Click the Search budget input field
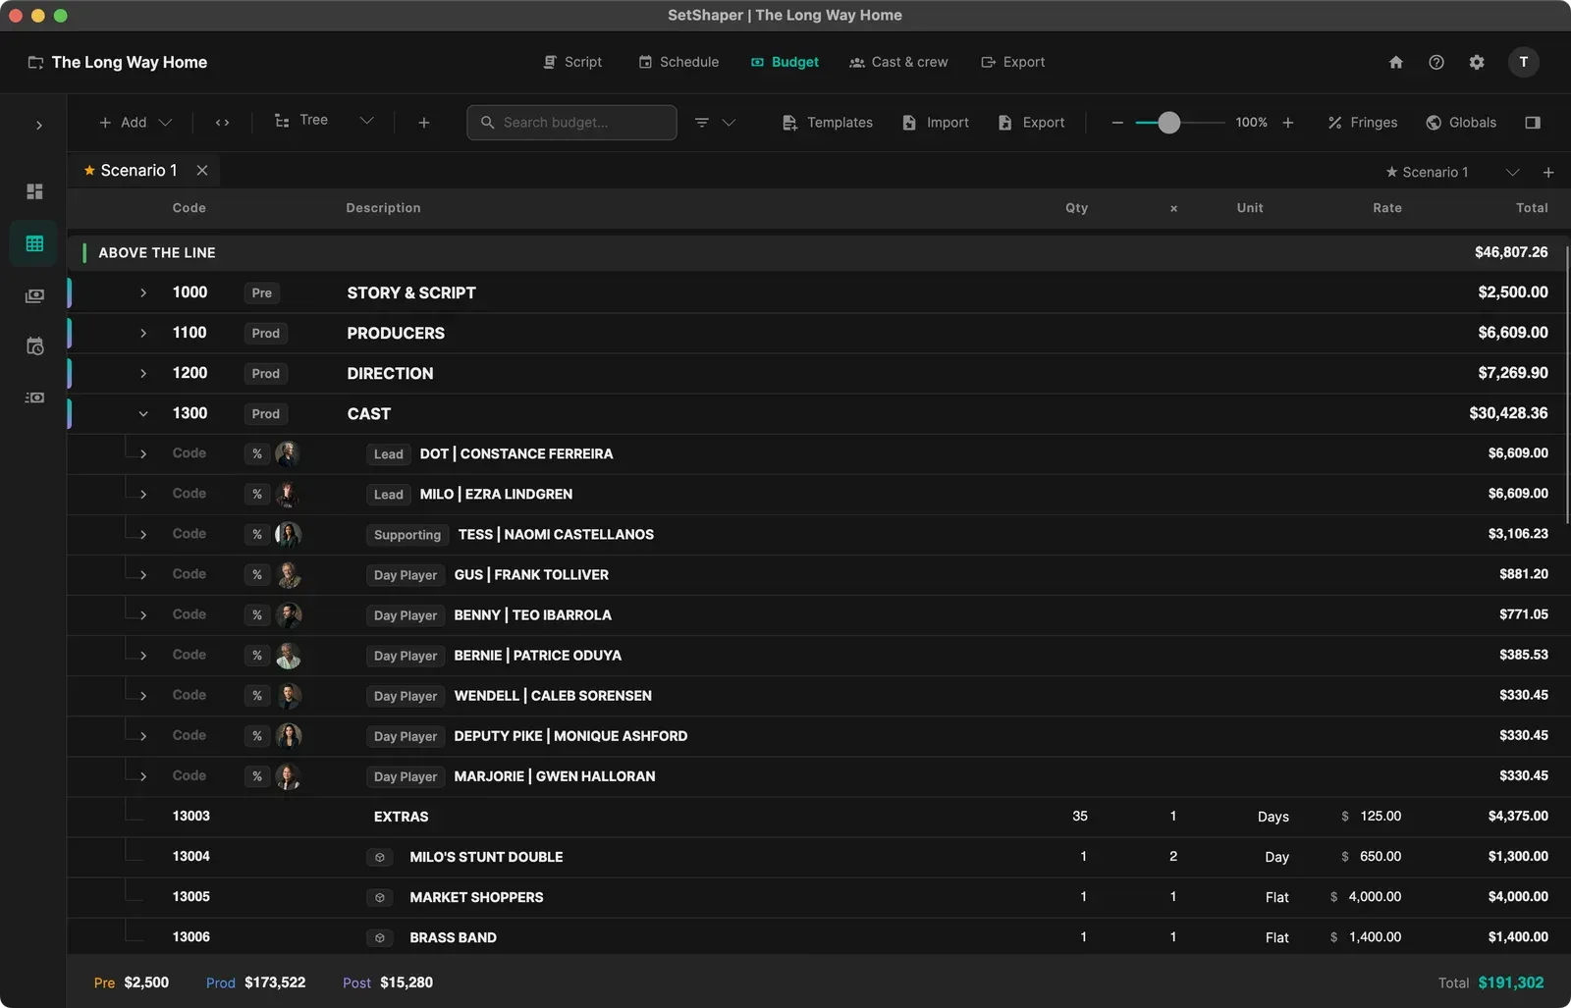 (x=571, y=123)
